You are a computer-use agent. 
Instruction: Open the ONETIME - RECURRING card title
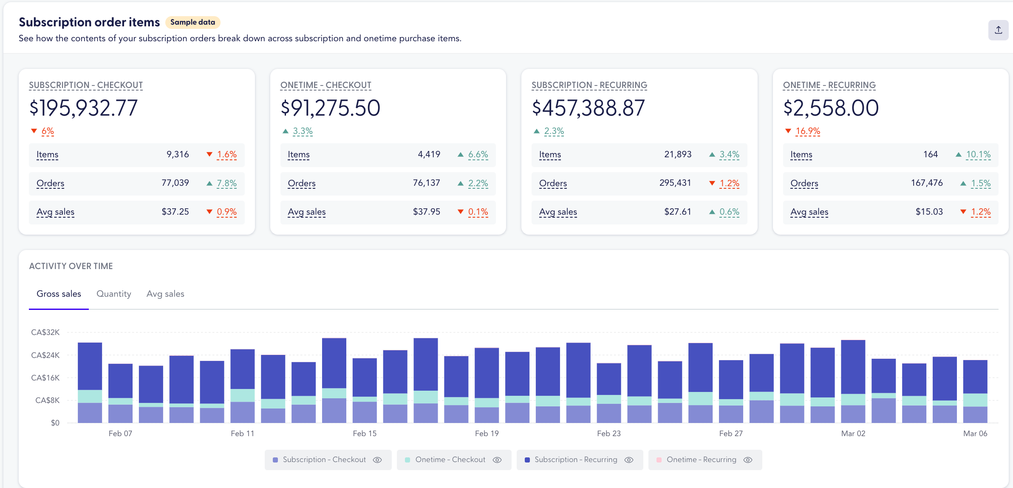829,85
